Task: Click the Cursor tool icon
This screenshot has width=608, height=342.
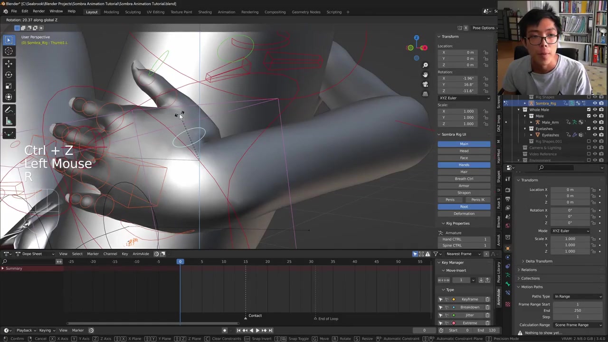Action: pos(9,51)
